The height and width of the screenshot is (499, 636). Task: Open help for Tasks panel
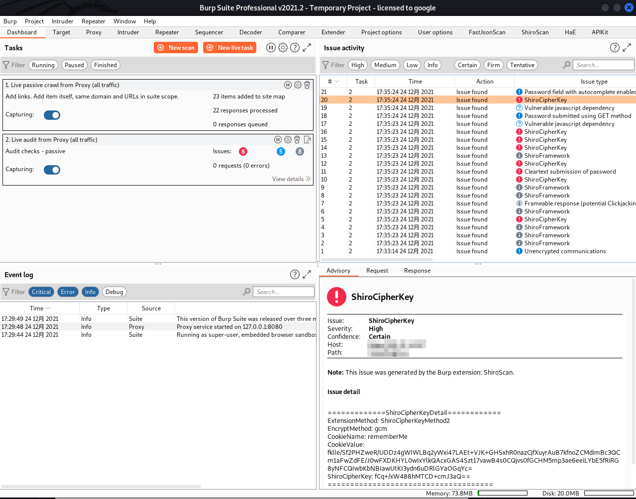(295, 47)
